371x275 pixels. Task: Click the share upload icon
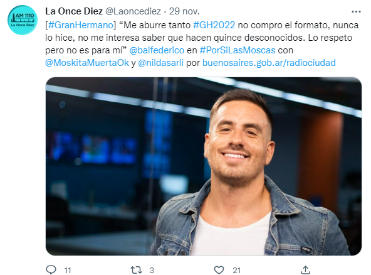pyautogui.click(x=305, y=270)
